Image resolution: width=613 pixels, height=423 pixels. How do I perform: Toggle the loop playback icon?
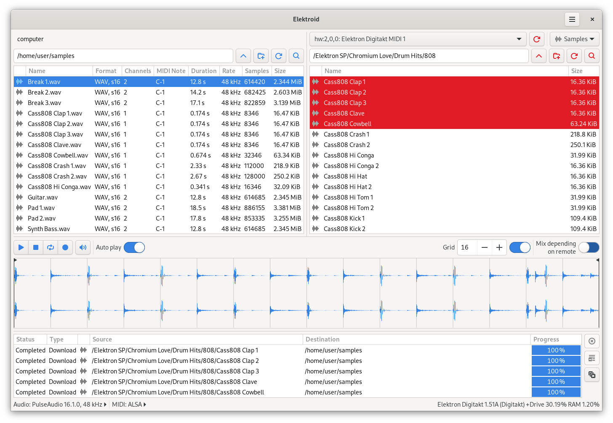51,247
